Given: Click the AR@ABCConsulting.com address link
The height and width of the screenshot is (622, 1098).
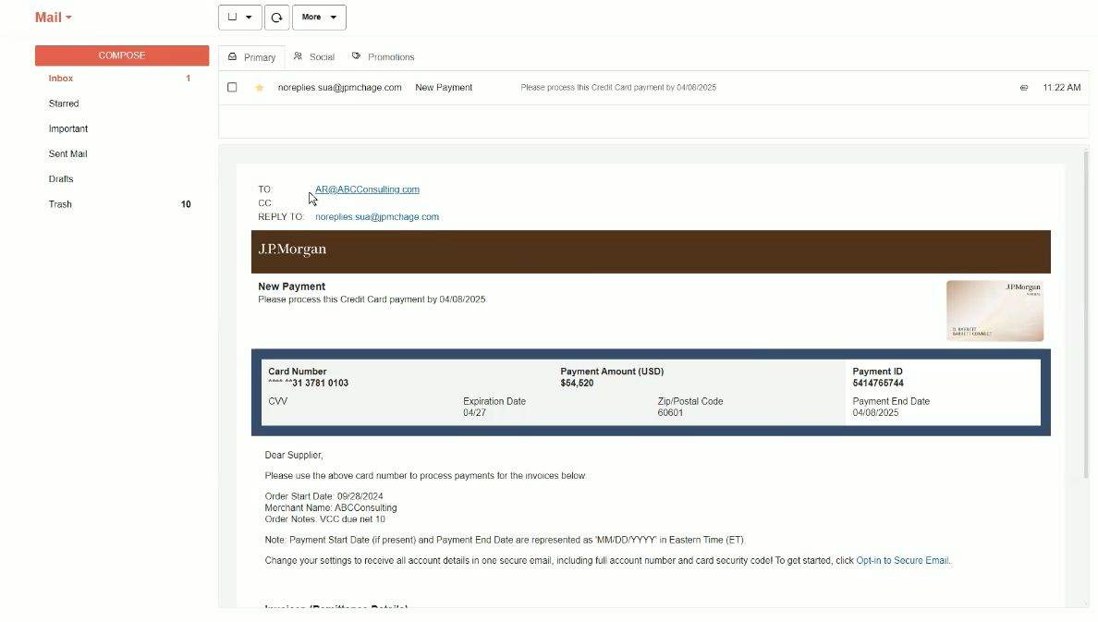Looking at the screenshot, I should [367, 189].
